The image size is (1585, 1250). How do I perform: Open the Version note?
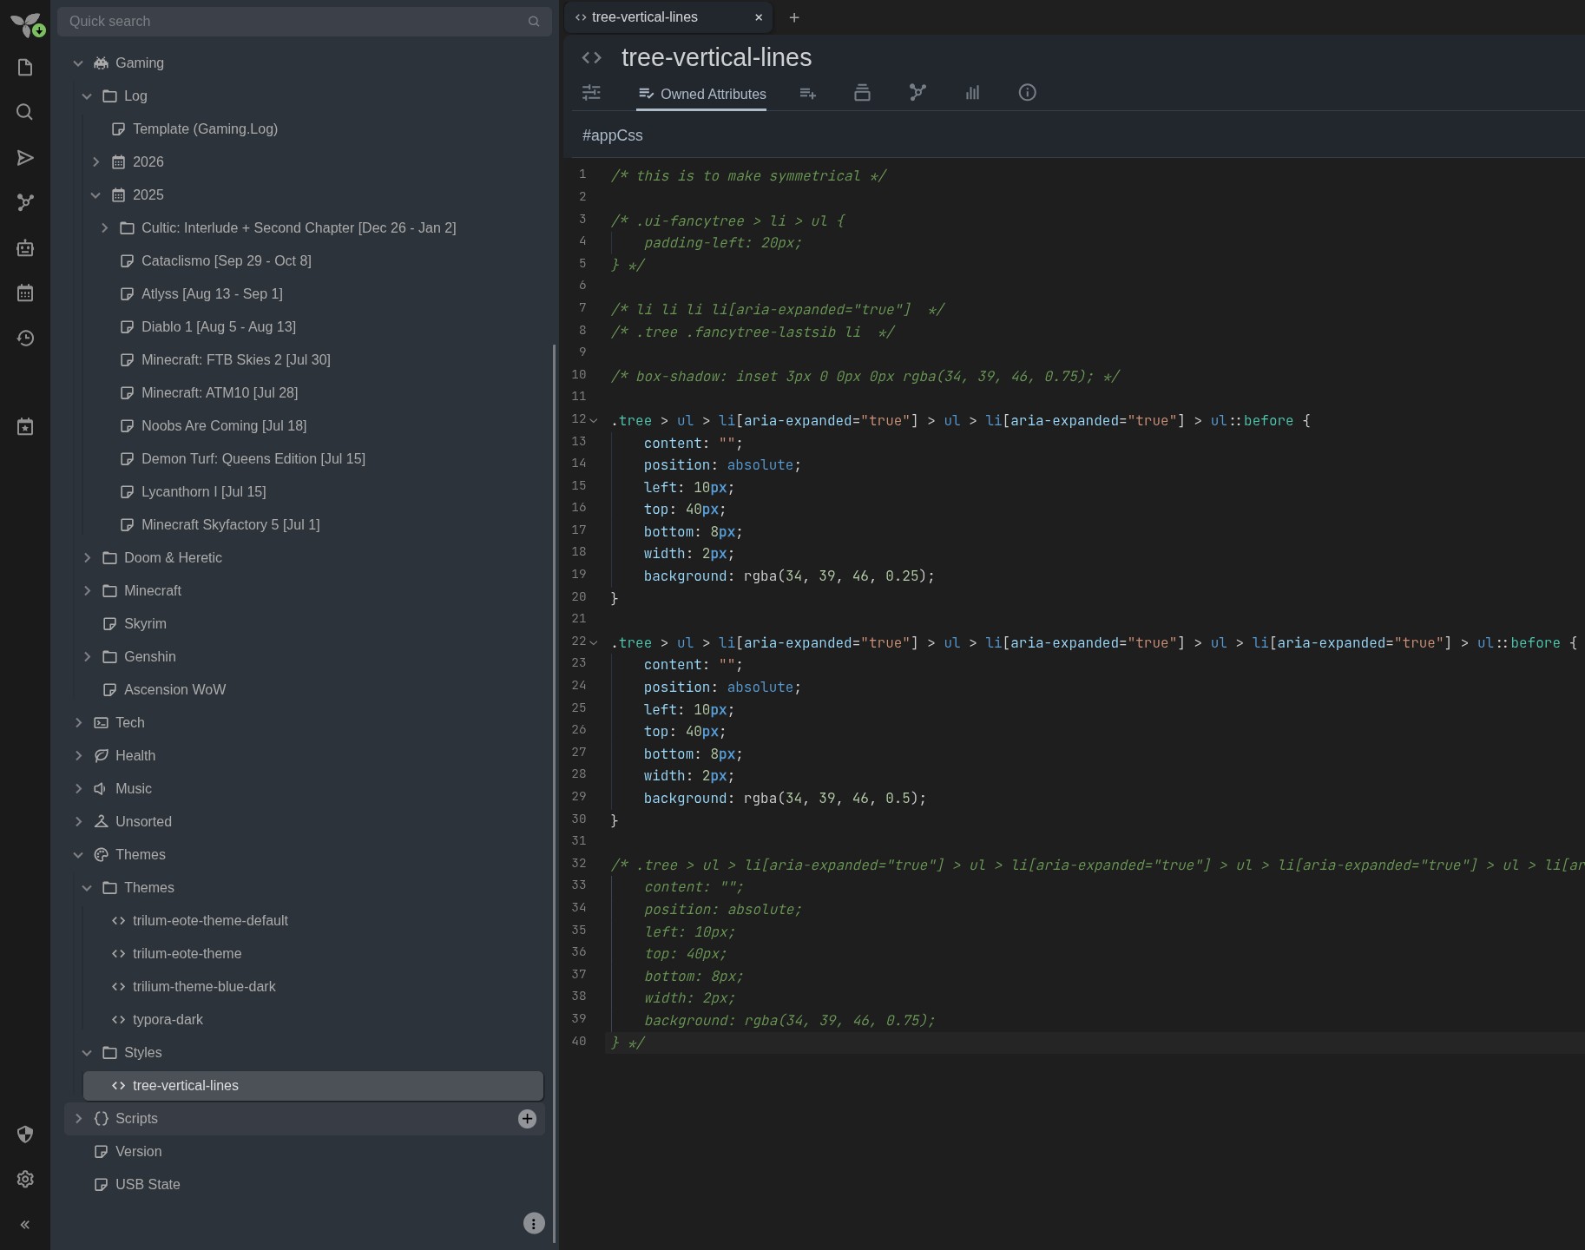click(138, 1152)
